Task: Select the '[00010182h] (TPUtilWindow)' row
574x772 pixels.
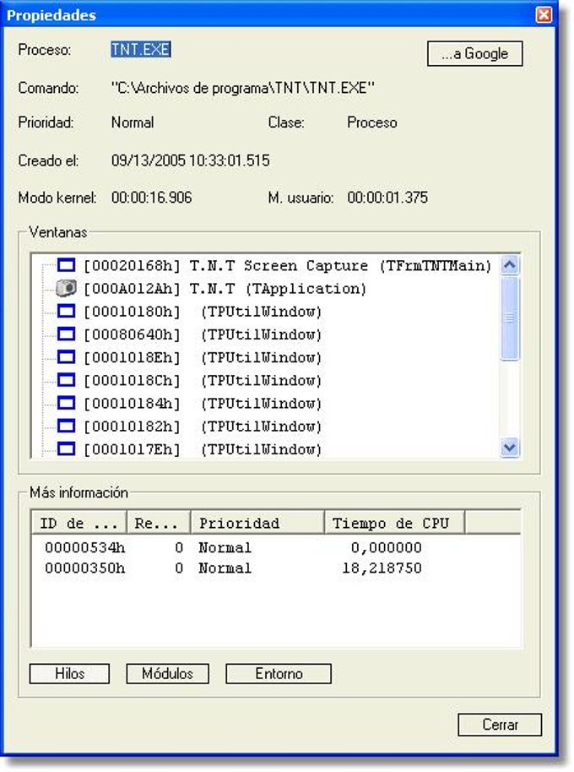Action: tap(202, 427)
